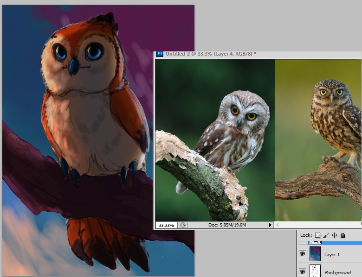Toggle lock image pixels brush icon
This screenshot has width=362, height=277.
point(326,235)
